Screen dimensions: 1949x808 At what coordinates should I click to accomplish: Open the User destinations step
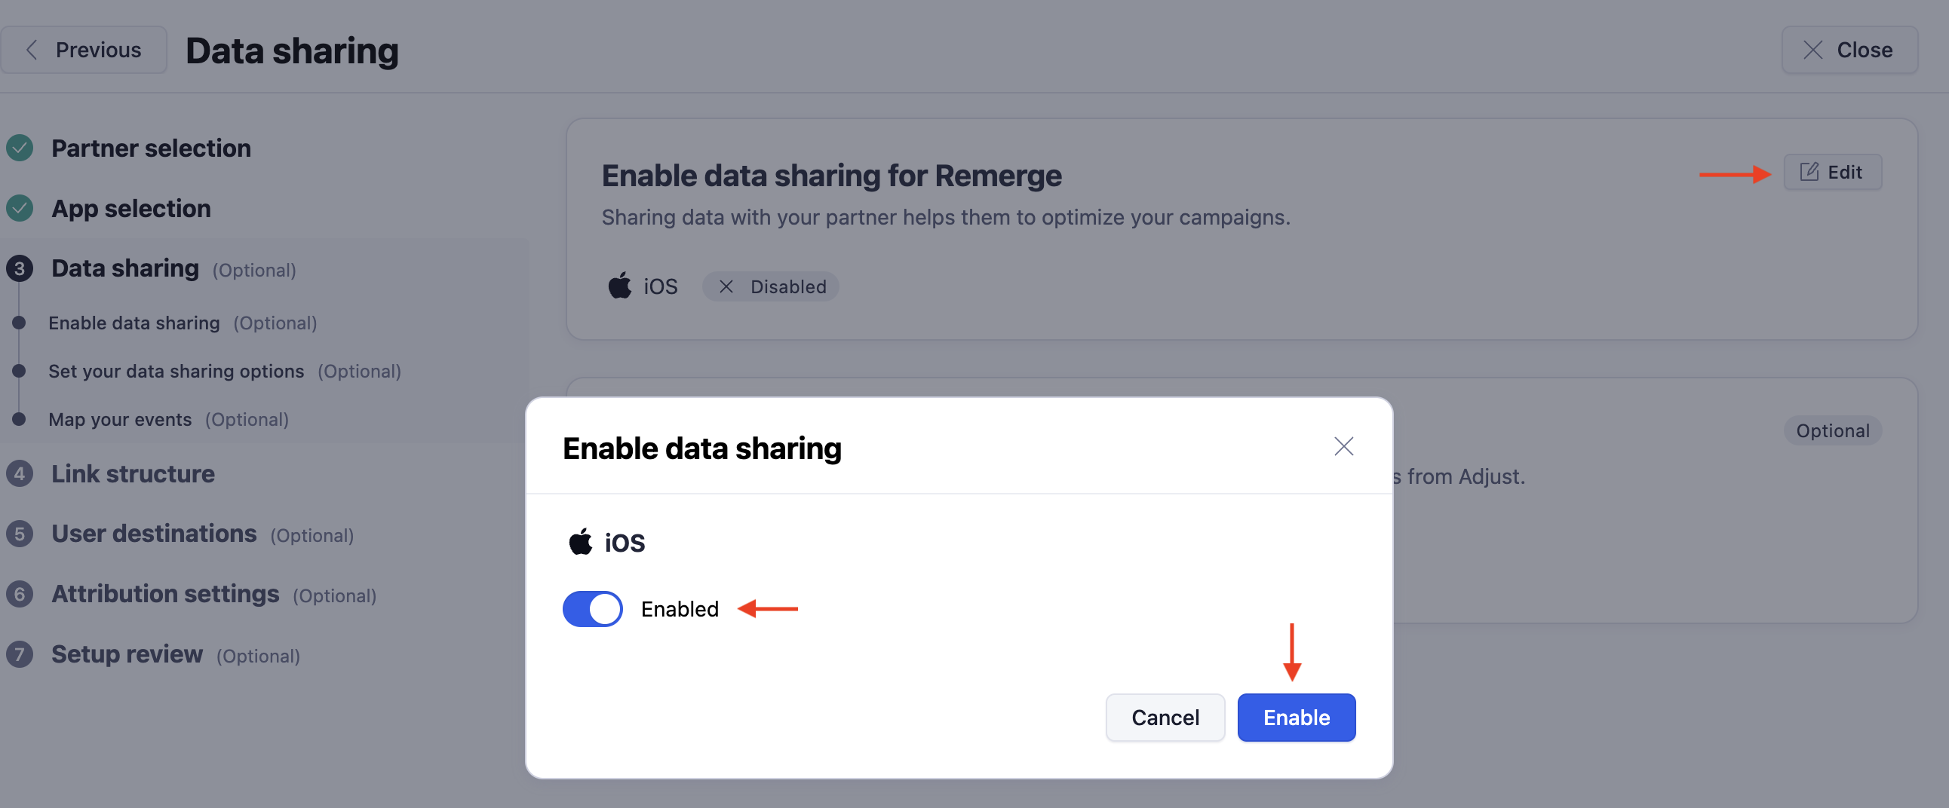click(154, 533)
